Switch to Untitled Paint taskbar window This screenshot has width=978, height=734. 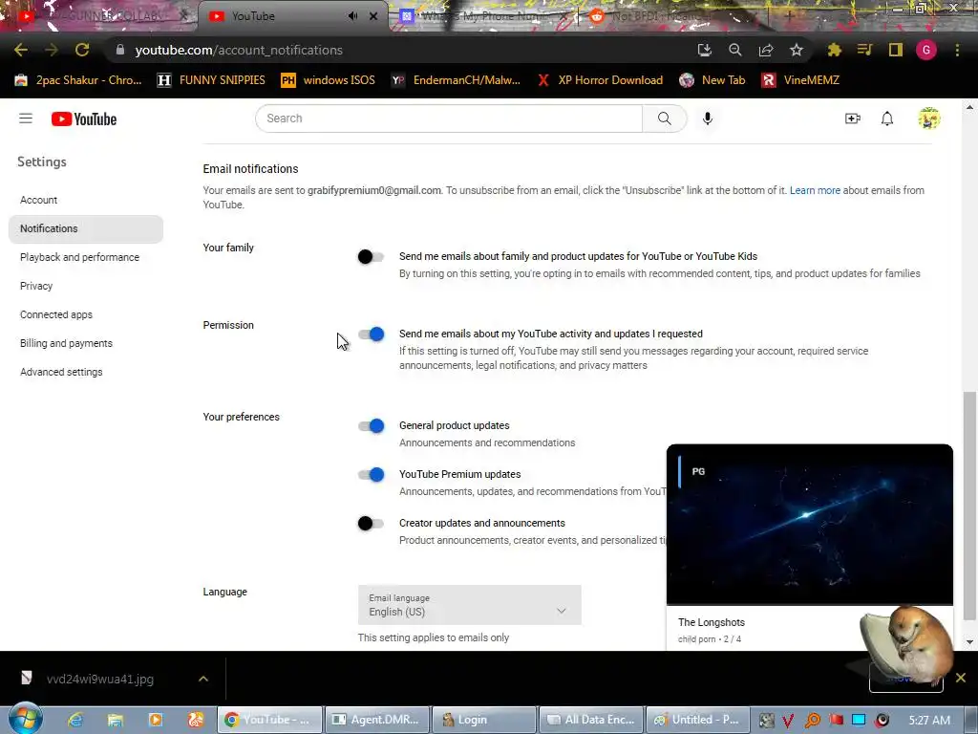697,720
